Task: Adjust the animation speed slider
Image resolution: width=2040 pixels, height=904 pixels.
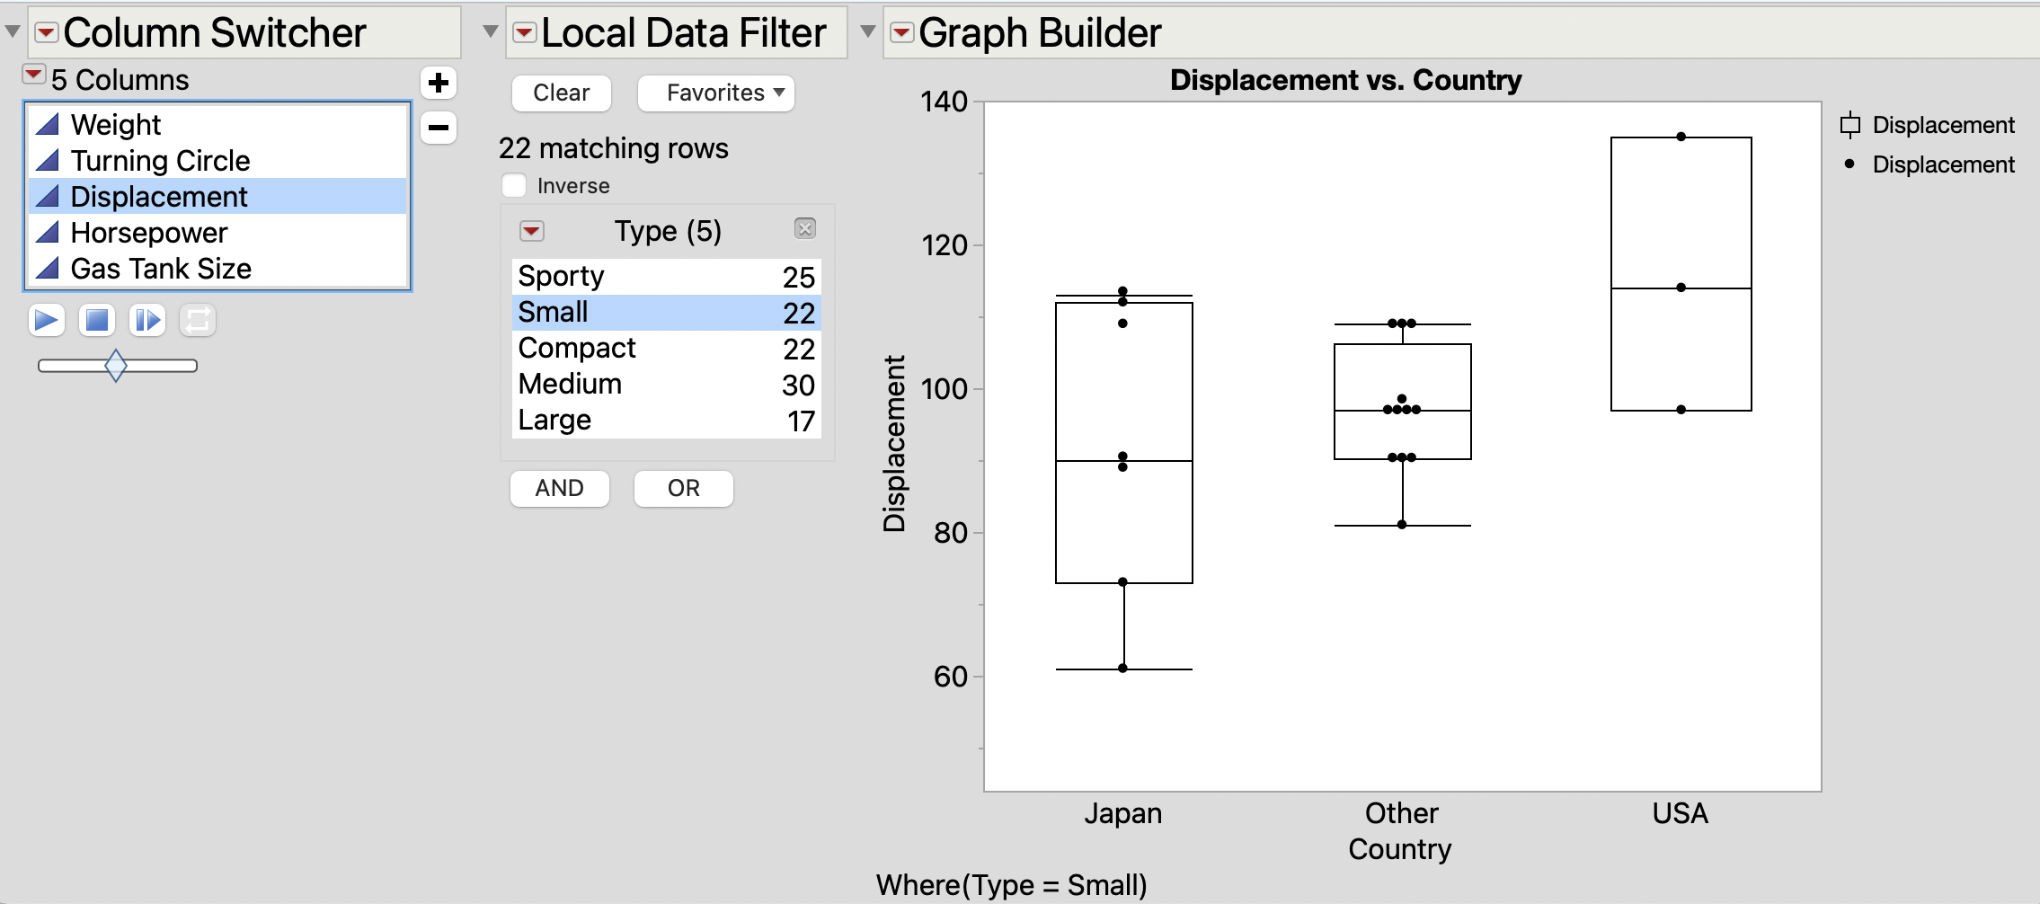Action: (x=115, y=365)
